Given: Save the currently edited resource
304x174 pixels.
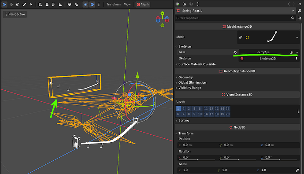Looking at the screenshot, I should point(191,4).
